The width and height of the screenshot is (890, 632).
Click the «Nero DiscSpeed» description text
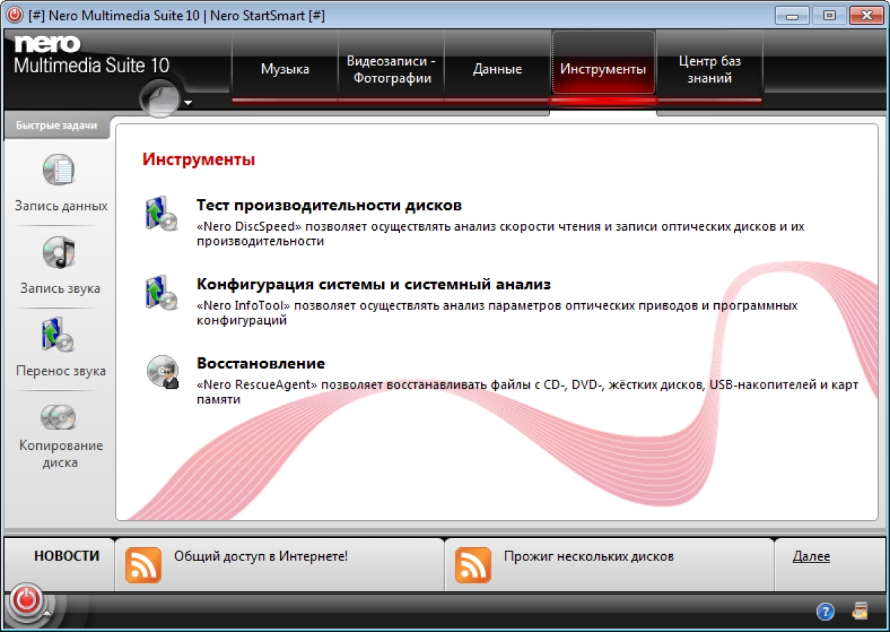pos(501,234)
